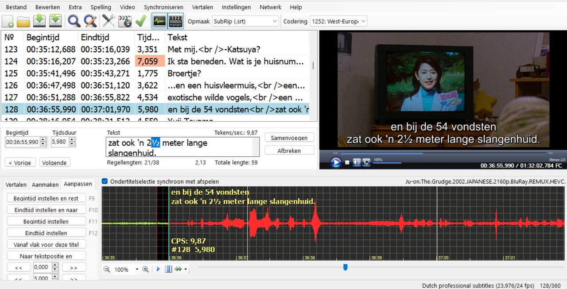Click the << button beside 0,000
This screenshot has width=567, height=289.
click(19, 267)
